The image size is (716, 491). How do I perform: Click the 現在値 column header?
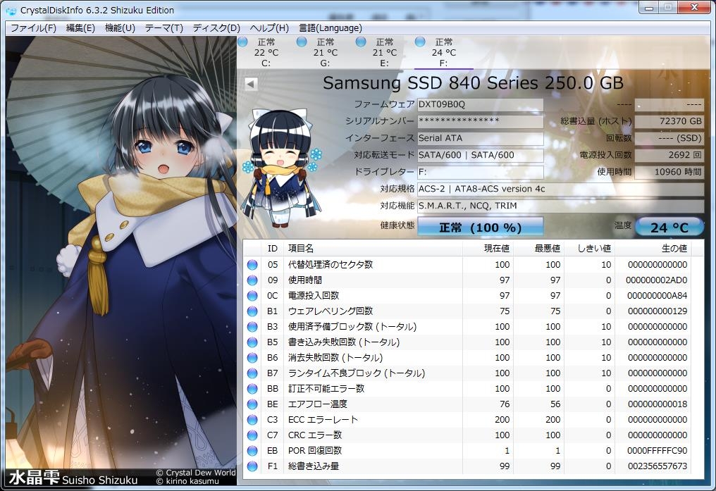(488, 249)
